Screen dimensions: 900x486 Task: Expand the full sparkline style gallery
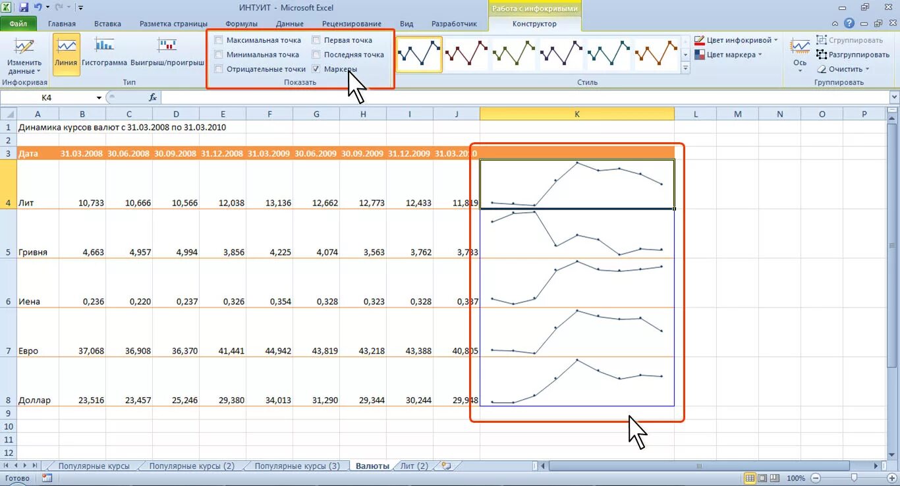pos(685,68)
